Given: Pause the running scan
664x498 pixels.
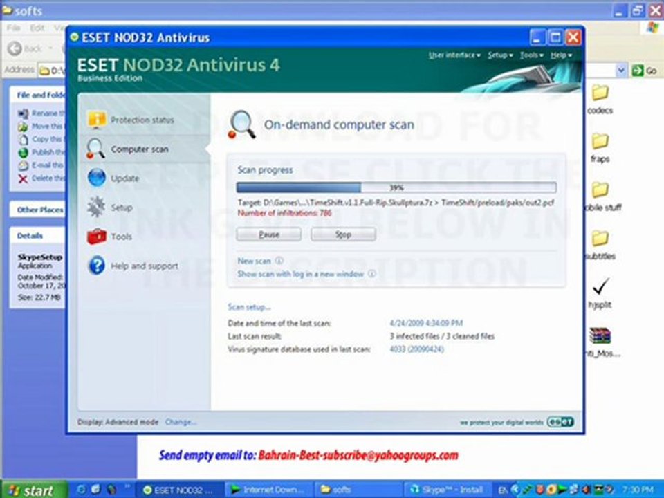Looking at the screenshot, I should [269, 234].
